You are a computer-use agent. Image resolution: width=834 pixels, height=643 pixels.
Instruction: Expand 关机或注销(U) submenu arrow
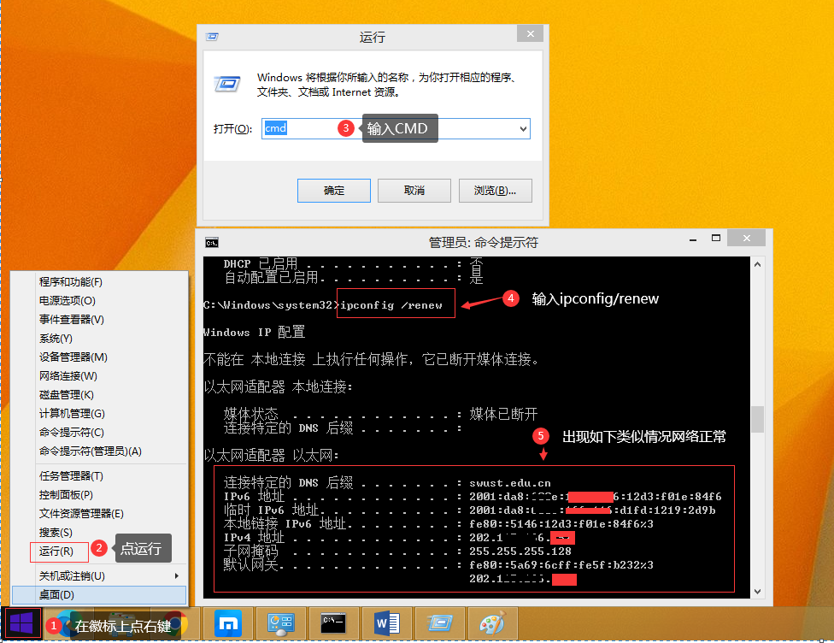pyautogui.click(x=177, y=576)
